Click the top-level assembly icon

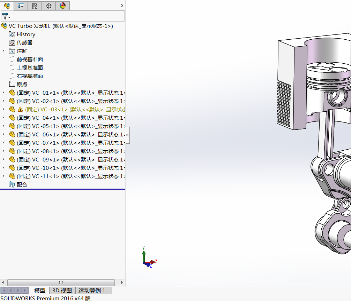[4, 26]
